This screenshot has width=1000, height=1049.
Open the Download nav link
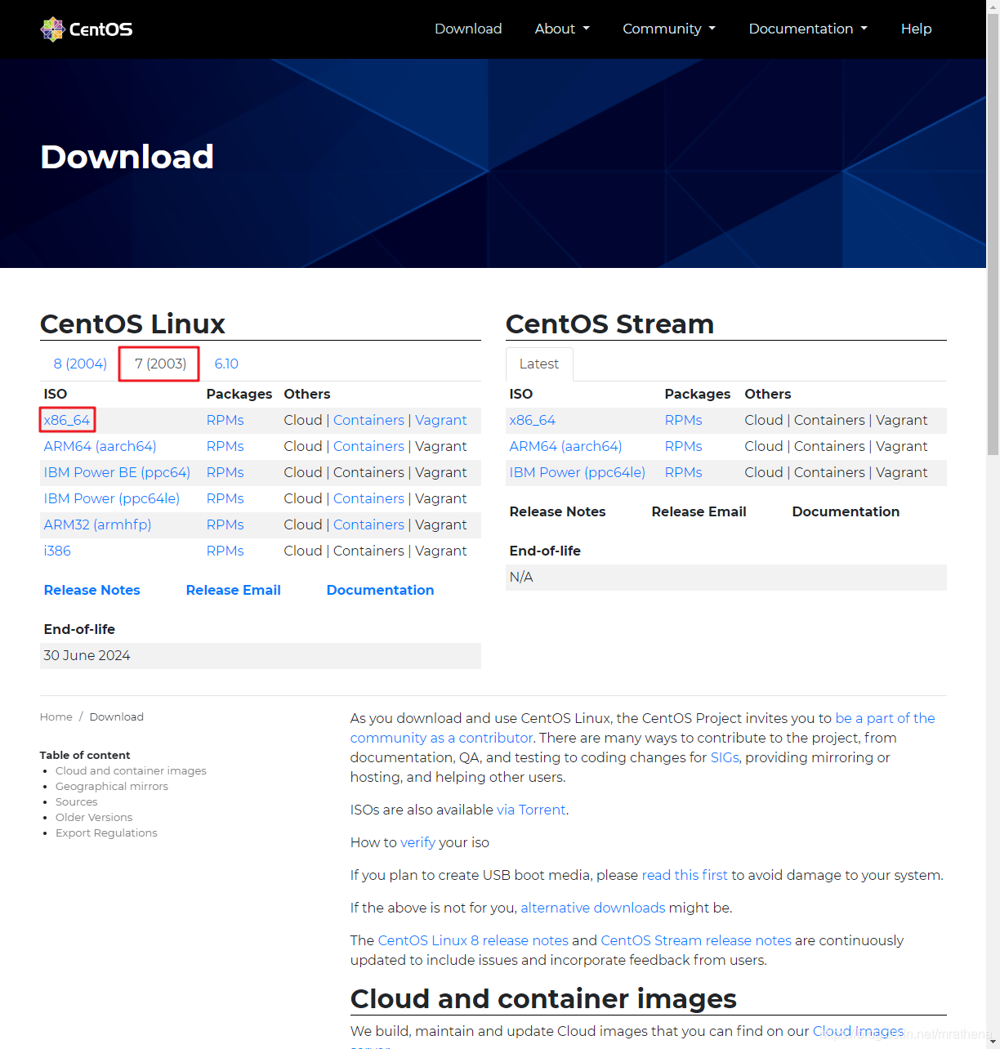click(x=468, y=29)
